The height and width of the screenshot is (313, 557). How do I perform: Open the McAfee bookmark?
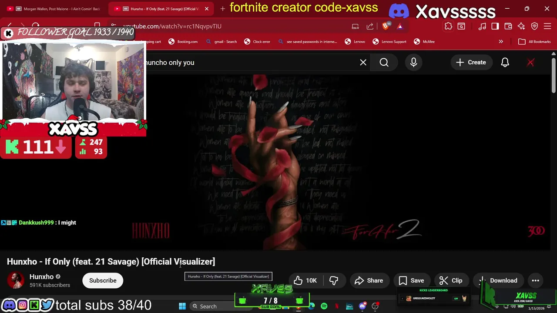pos(424,42)
